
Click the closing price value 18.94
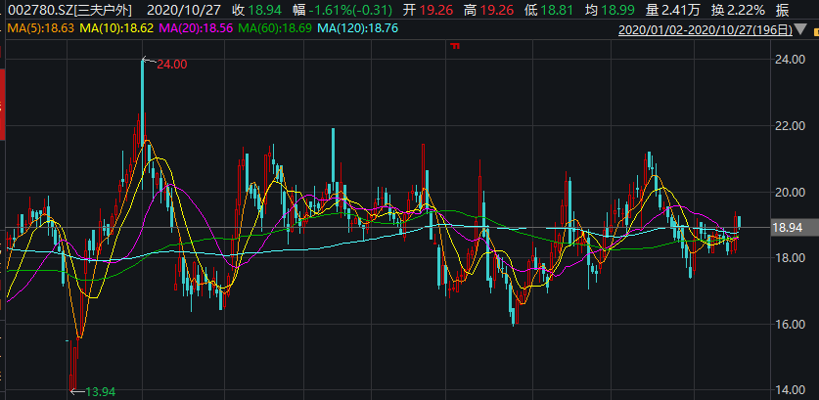(263, 9)
